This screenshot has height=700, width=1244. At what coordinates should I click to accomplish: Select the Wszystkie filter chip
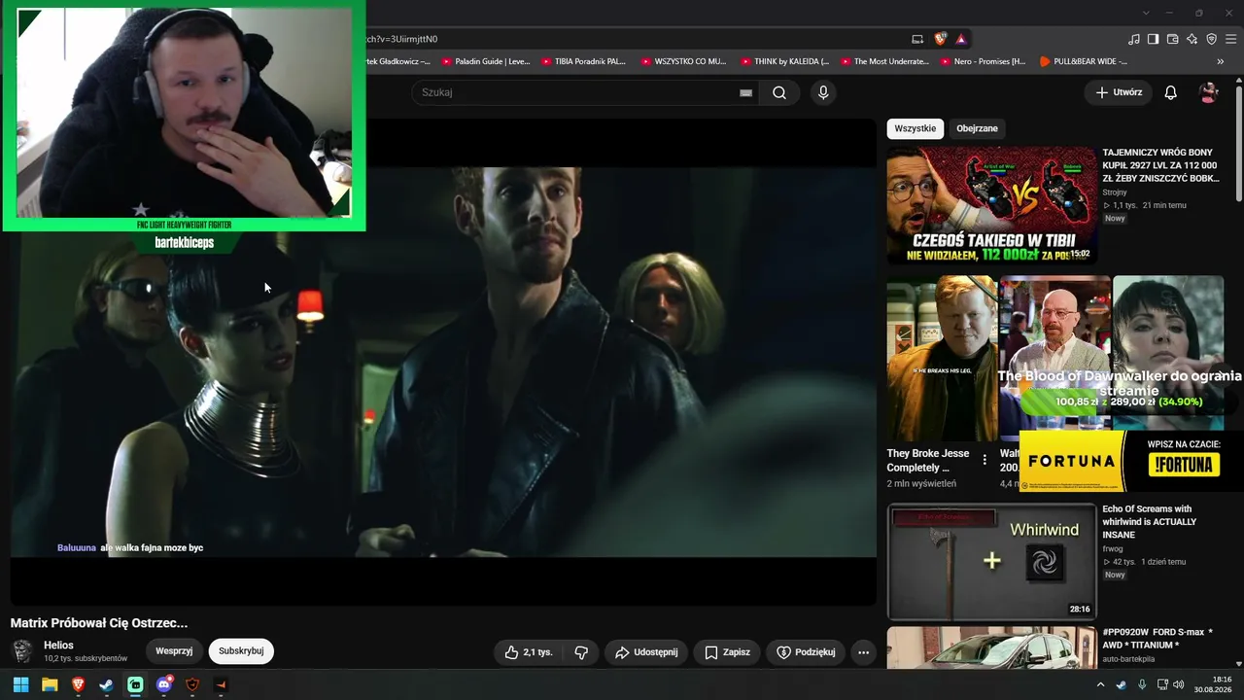[x=916, y=128]
